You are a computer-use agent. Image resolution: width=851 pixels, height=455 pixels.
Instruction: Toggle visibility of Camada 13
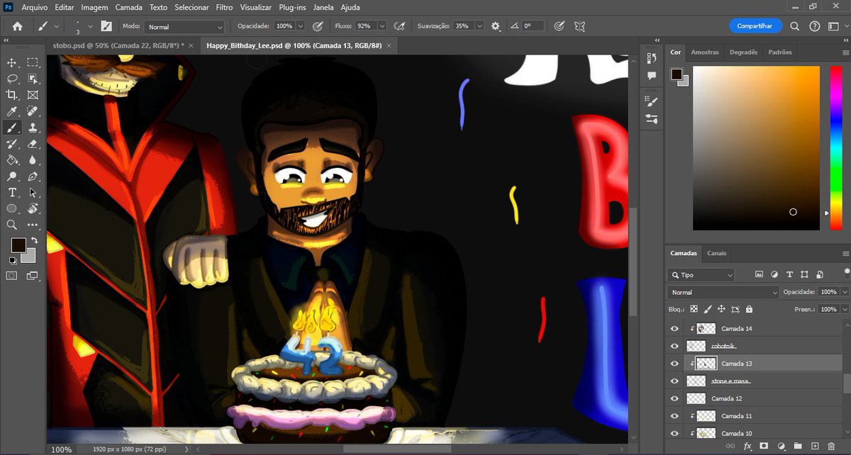tap(674, 364)
